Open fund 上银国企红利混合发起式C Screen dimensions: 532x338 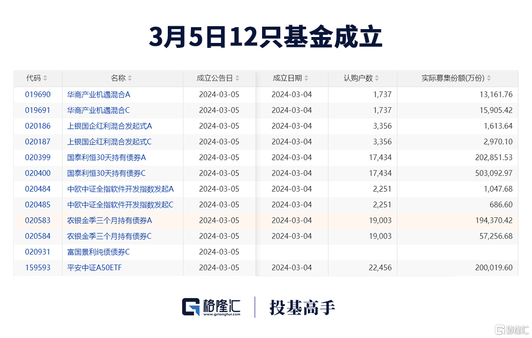point(109,142)
